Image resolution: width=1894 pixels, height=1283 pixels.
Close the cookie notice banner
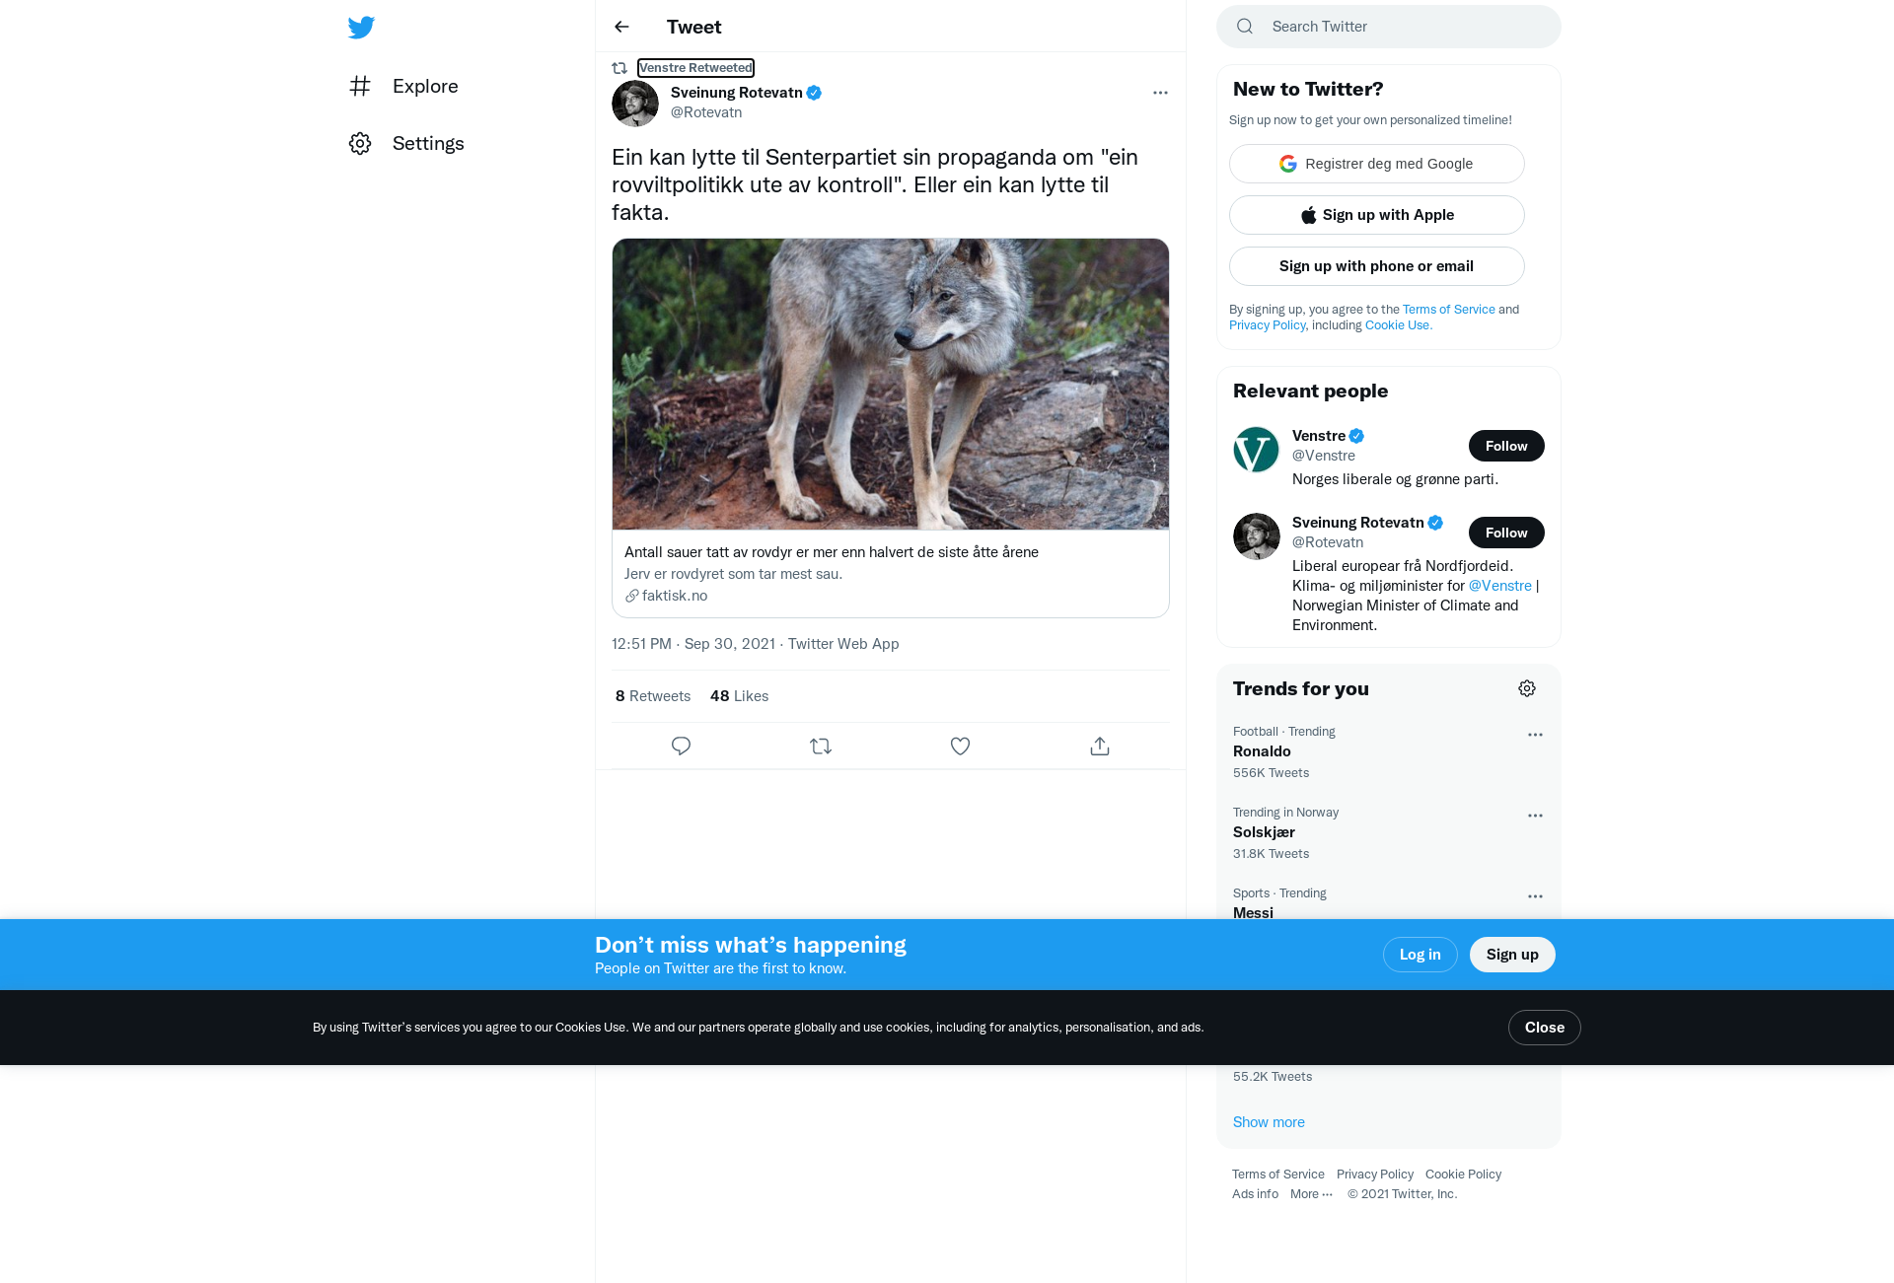(1545, 1028)
